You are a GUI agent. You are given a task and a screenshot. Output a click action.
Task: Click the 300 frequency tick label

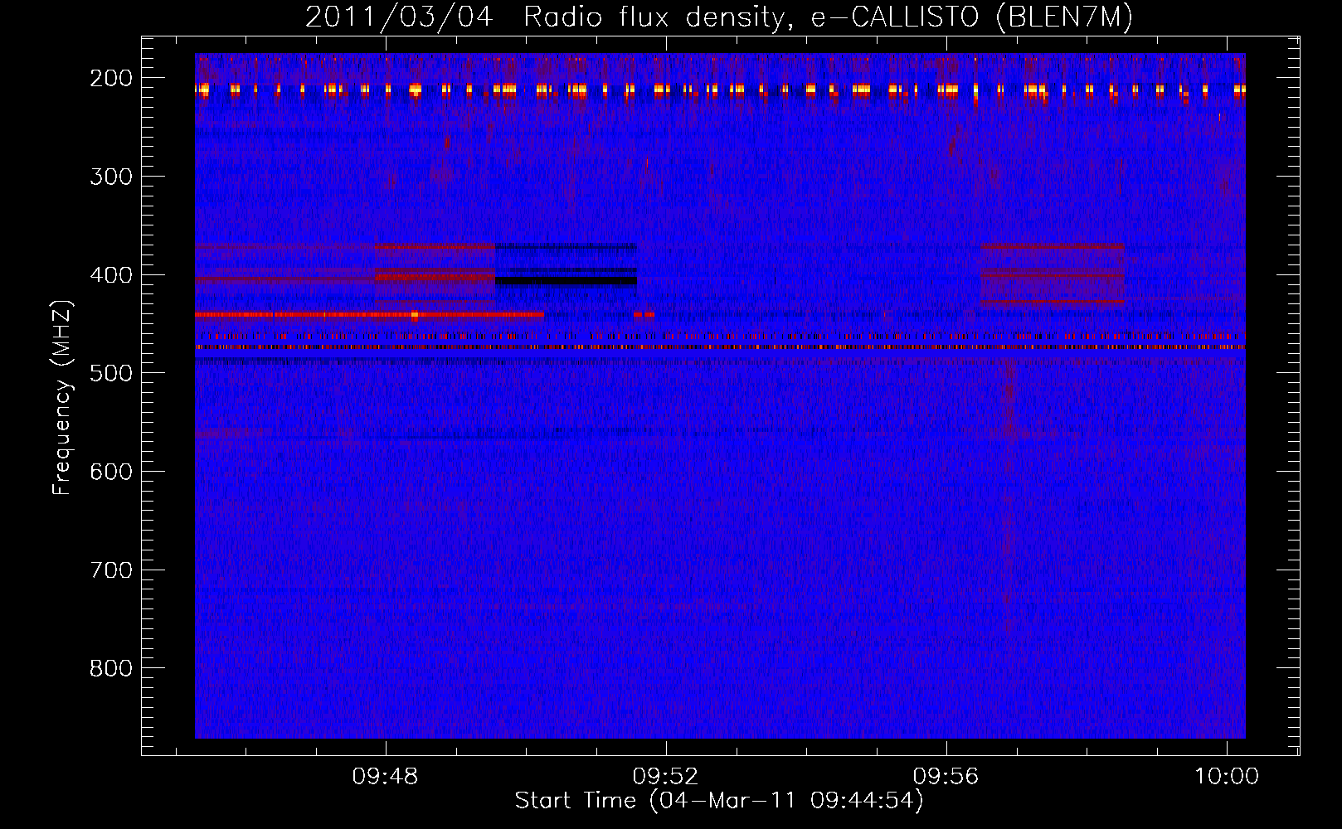tap(111, 177)
